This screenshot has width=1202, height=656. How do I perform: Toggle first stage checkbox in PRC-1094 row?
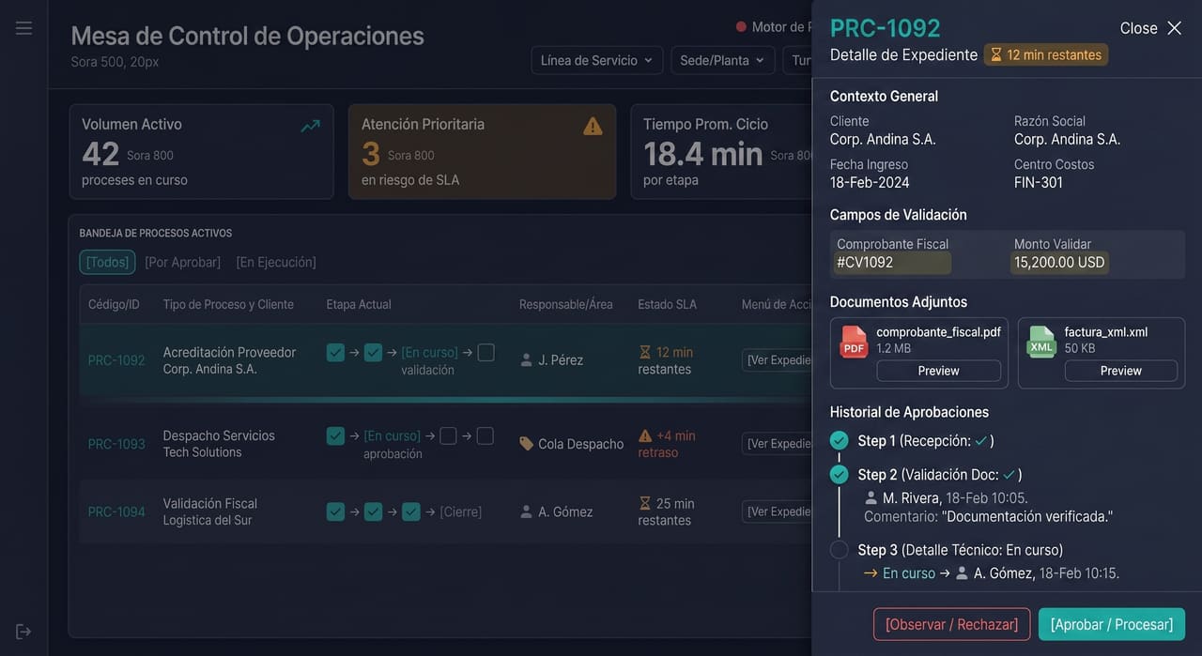335,511
